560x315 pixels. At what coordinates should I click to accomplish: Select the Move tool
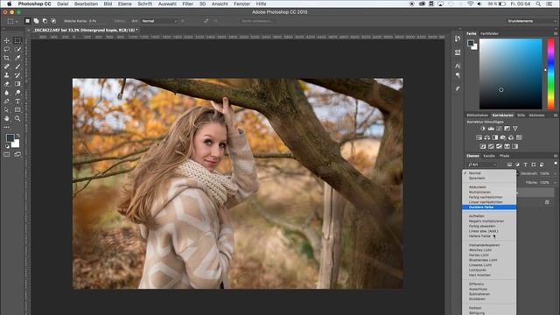click(x=7, y=40)
